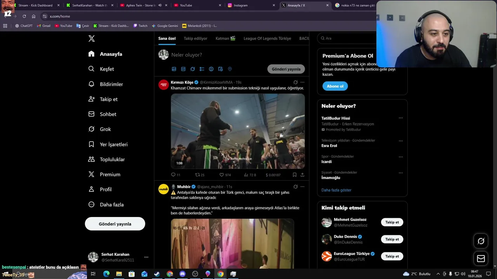
Task: Click Abone ol premium button
Action: tap(335, 86)
